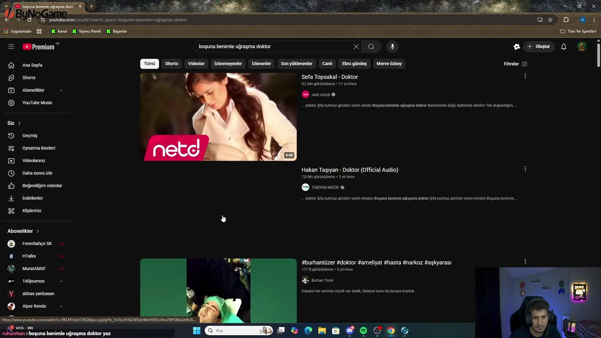Select the İzlenmeyenler filter chip
601x338 pixels.
228,63
